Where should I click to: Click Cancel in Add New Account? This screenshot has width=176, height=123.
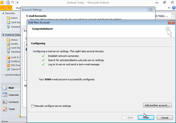tap(165, 118)
